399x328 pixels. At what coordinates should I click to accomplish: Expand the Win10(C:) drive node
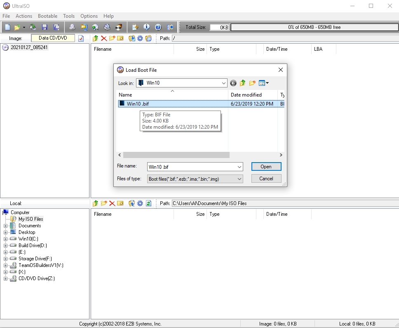(x=6, y=239)
